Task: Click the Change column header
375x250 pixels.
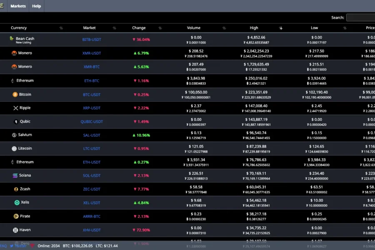Action: tap(139, 28)
